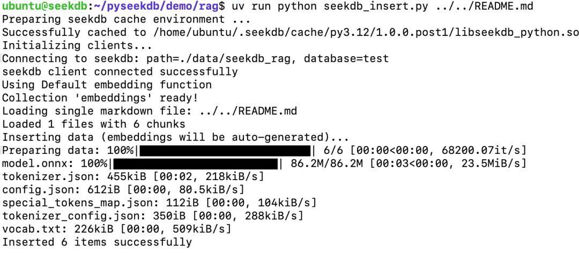Click the Preparing data progress bar
Viewport: 579px width, 253px height.
click(x=225, y=150)
